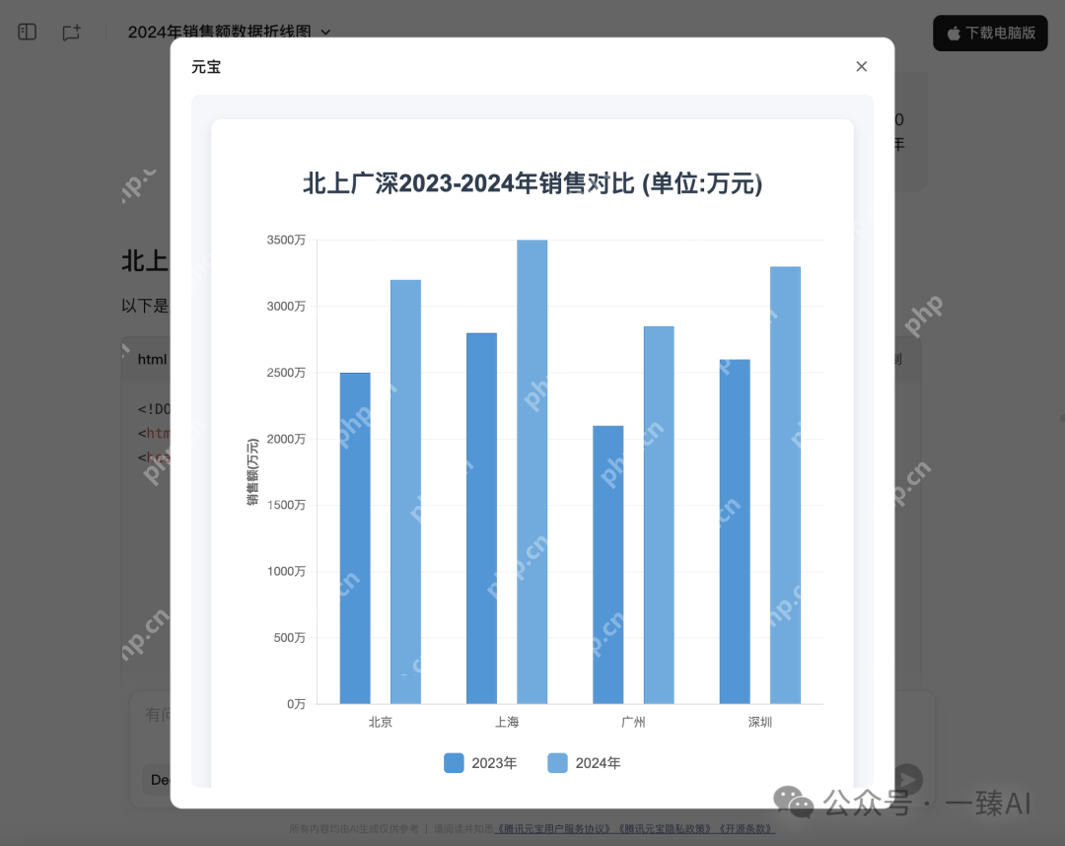
Task: Select the 北京 2023年 bar in the chart
Action: pos(354,537)
